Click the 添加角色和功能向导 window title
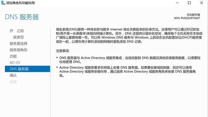 [x=20, y=3]
